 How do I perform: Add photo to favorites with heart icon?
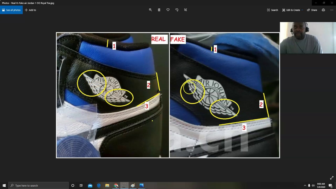coord(168,10)
